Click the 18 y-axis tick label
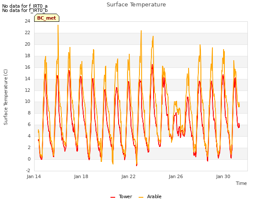The width and height of the screenshot is (273, 205). click(27, 56)
